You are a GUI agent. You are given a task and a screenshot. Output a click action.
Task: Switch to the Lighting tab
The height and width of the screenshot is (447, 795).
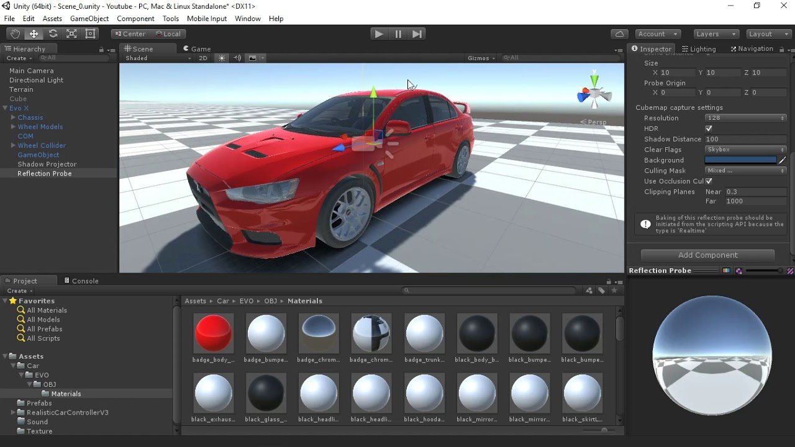pos(699,48)
